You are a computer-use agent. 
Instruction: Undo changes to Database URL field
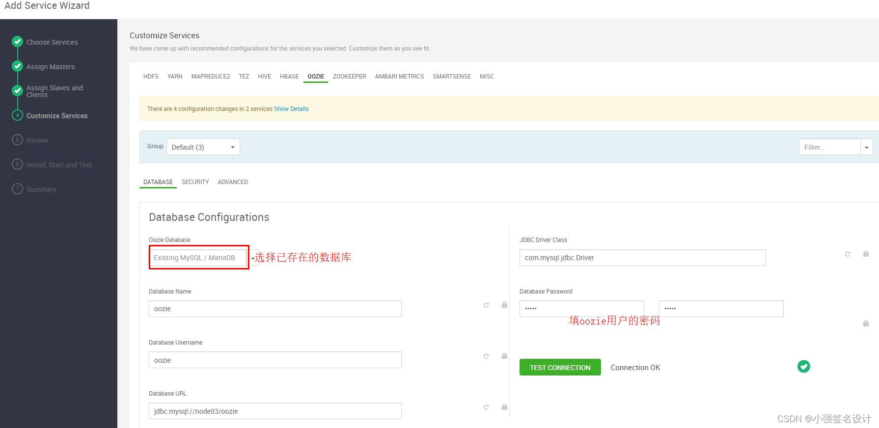point(486,407)
